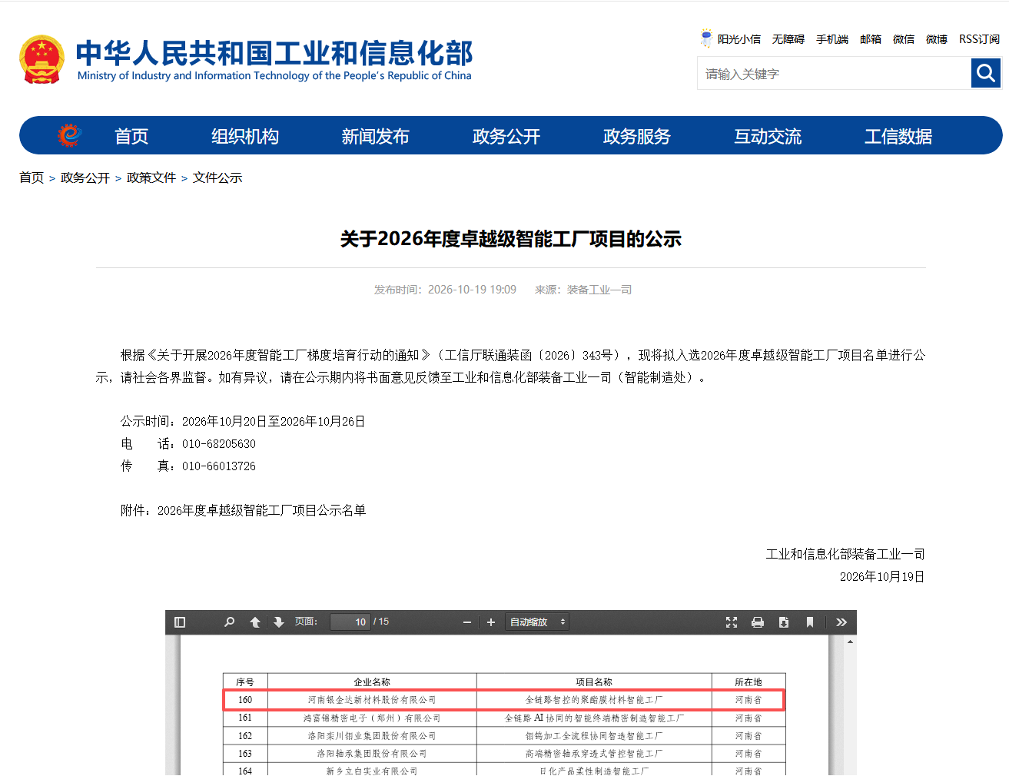1009x776 pixels.
Task: Click the PDF scrollbar up arrow
Action: tap(850, 642)
